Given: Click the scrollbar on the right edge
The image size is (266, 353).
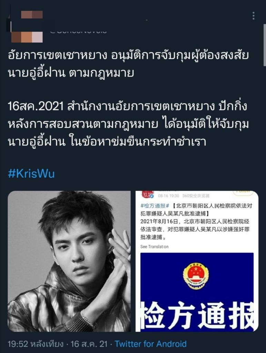Looking at the screenshot, I should coord(265,45).
